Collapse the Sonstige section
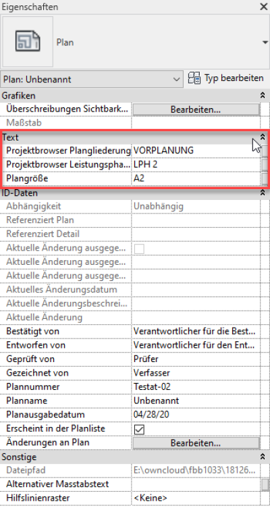The height and width of the screenshot is (508, 270). (x=263, y=457)
